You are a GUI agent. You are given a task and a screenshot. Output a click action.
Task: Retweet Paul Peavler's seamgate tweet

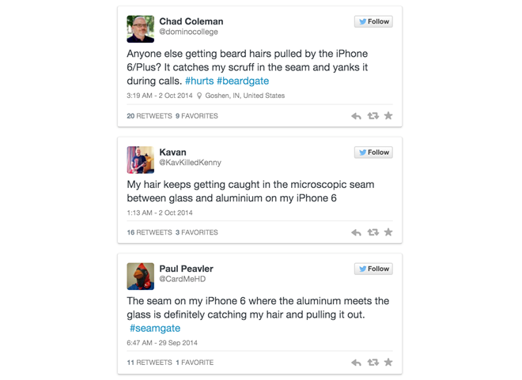click(373, 363)
